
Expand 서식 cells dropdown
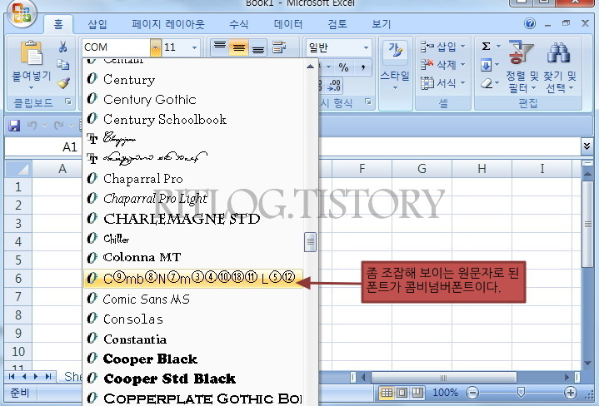(x=463, y=82)
